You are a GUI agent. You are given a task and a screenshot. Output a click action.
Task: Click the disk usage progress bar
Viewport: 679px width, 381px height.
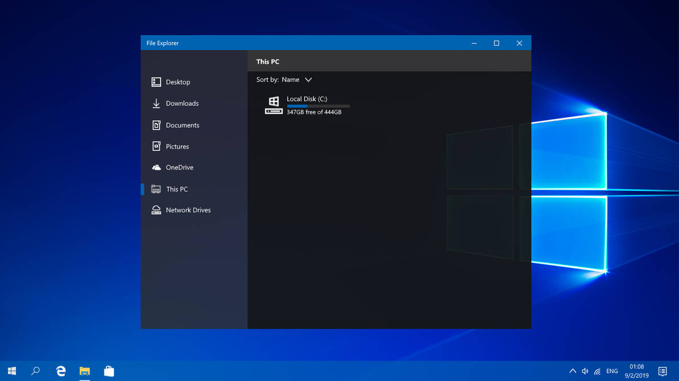[317, 106]
